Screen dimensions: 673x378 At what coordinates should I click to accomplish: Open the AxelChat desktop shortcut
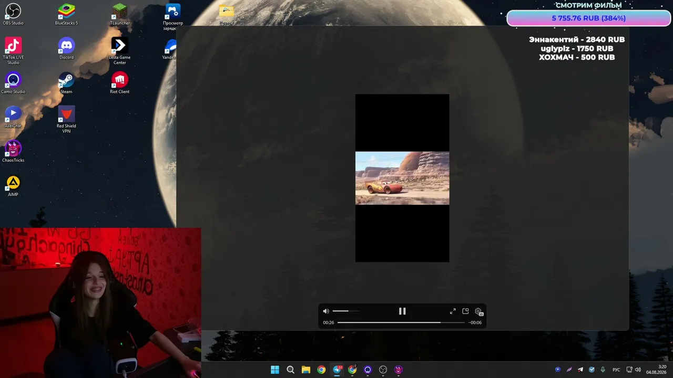coord(13,117)
